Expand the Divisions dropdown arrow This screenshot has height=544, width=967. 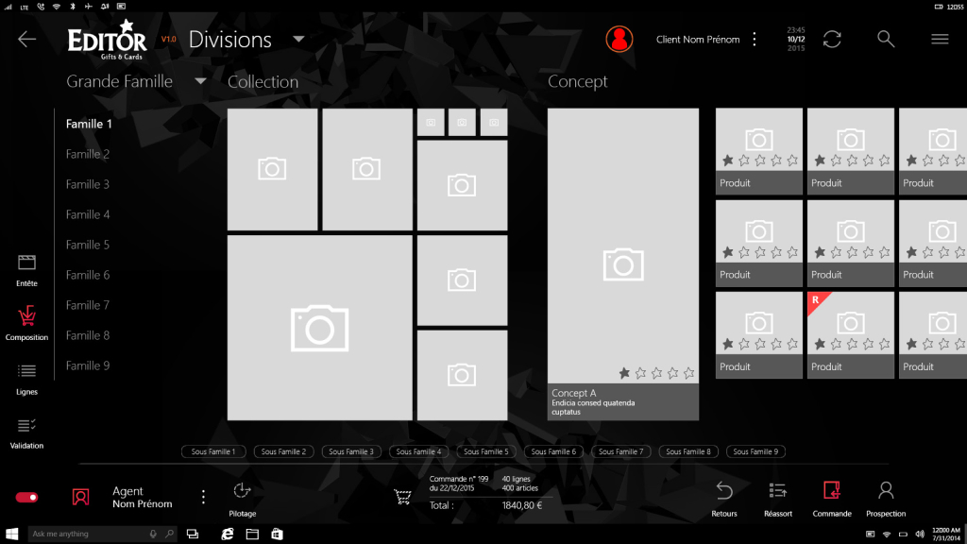pos(298,39)
